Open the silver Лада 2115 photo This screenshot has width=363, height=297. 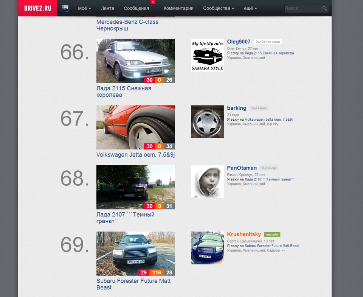135,61
